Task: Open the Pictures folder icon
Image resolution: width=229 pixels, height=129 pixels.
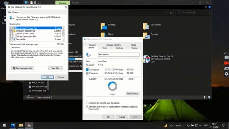Action: click(146, 36)
